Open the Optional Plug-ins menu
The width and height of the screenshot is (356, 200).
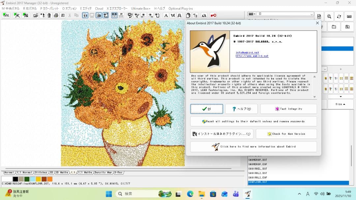[x=181, y=8]
